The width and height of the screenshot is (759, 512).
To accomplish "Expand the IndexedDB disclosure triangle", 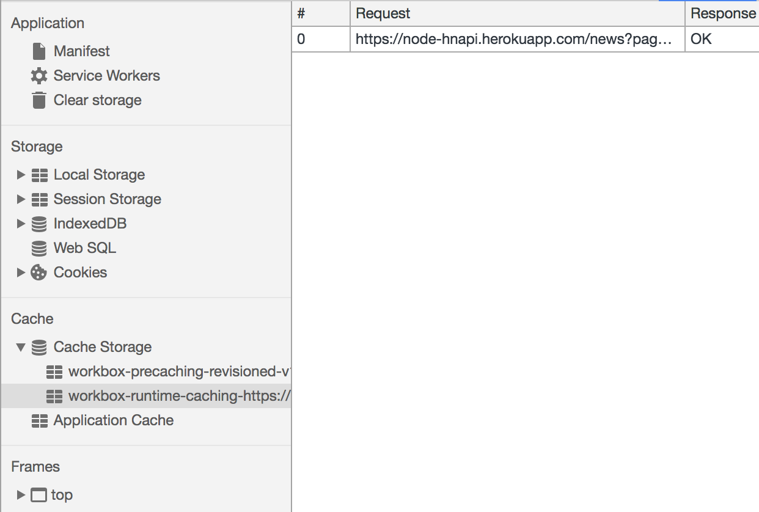I will [21, 224].
